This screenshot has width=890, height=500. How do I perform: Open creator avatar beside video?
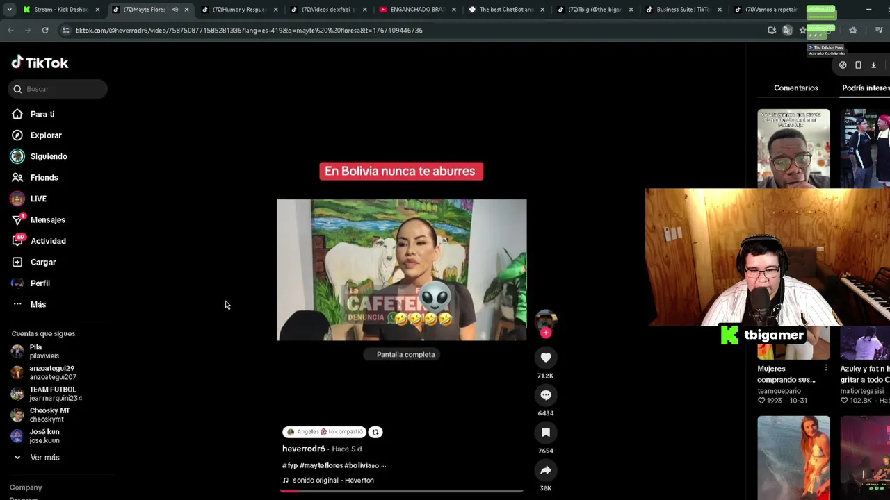[x=546, y=320]
